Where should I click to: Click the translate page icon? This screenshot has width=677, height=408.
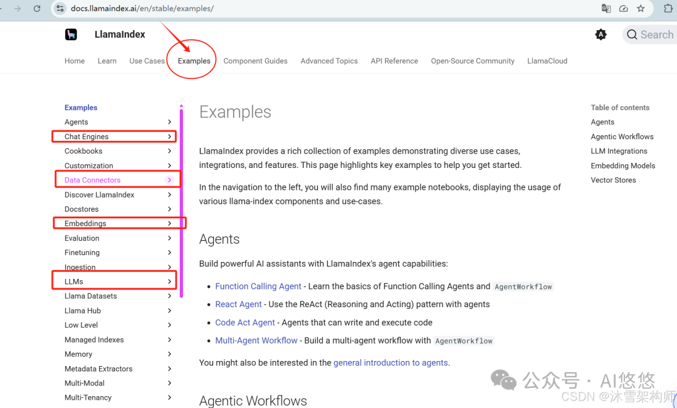click(x=606, y=8)
